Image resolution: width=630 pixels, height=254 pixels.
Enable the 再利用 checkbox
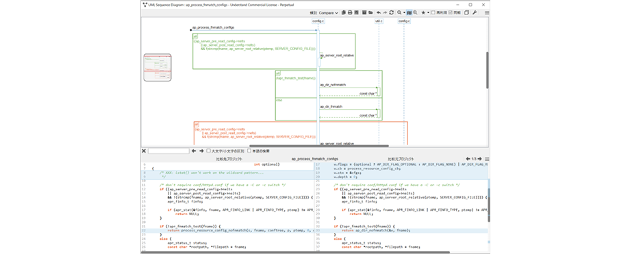[433, 13]
